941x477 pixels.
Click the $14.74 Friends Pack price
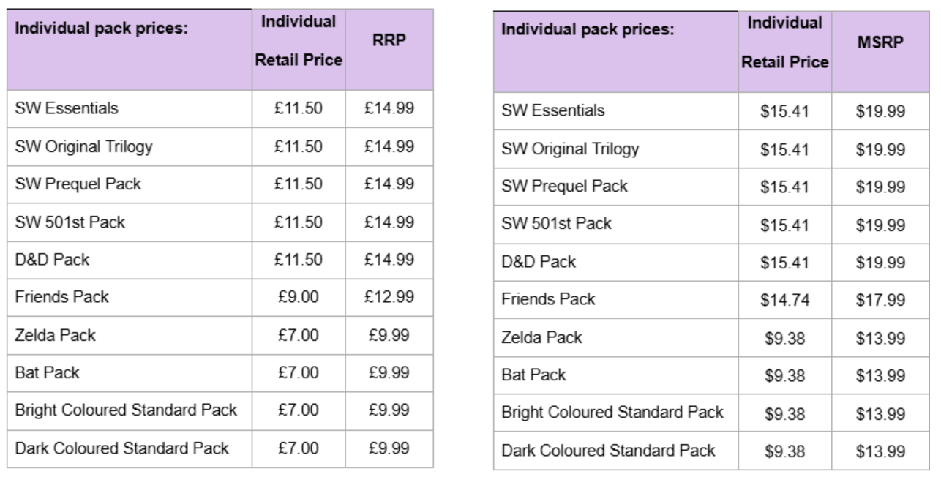[784, 299]
